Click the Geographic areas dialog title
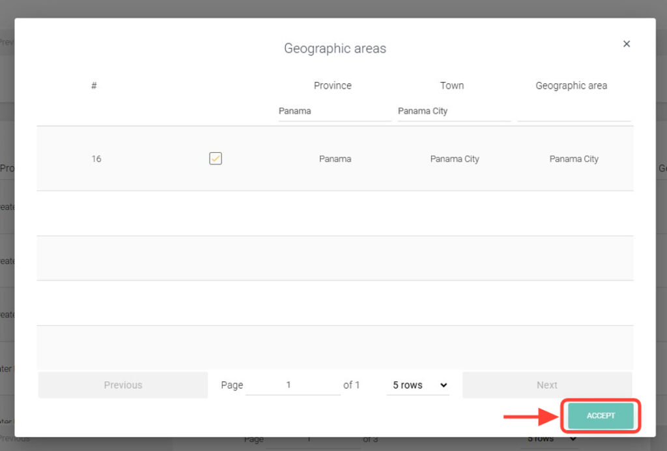 click(335, 49)
